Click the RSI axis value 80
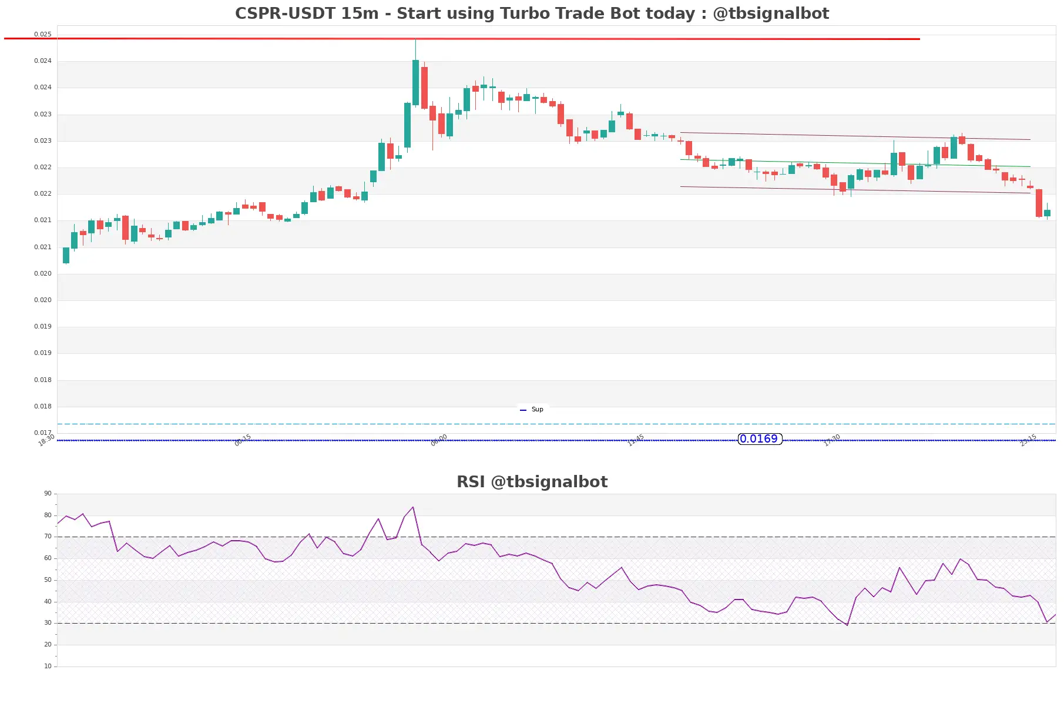Viewport: 1064px width, 710px height. click(x=48, y=515)
